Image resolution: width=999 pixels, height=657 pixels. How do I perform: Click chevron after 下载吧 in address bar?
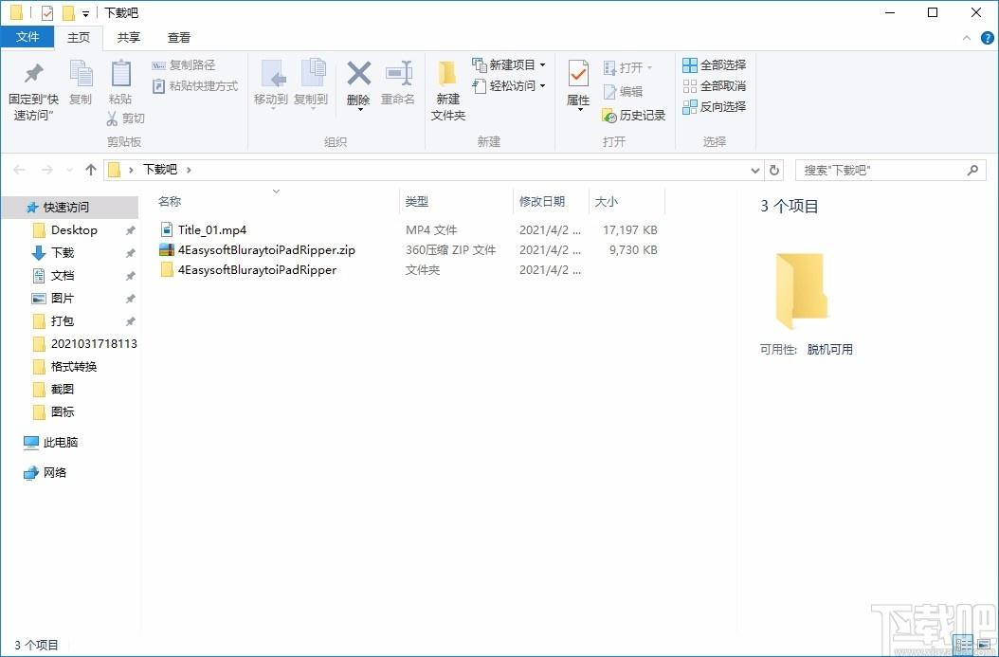point(189,170)
